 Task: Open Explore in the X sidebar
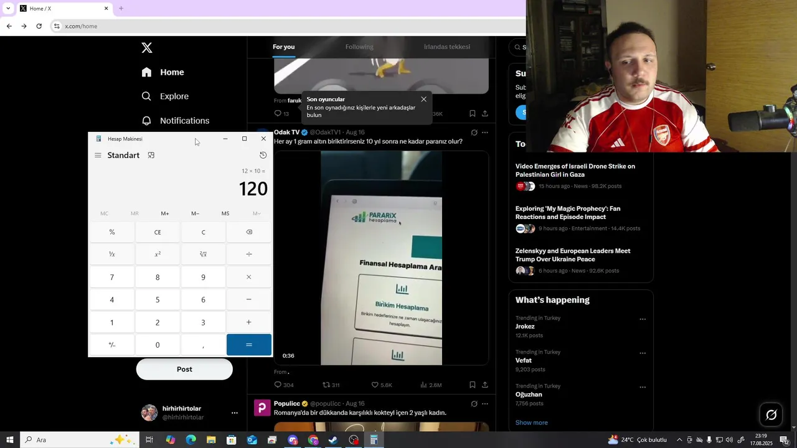[165, 96]
